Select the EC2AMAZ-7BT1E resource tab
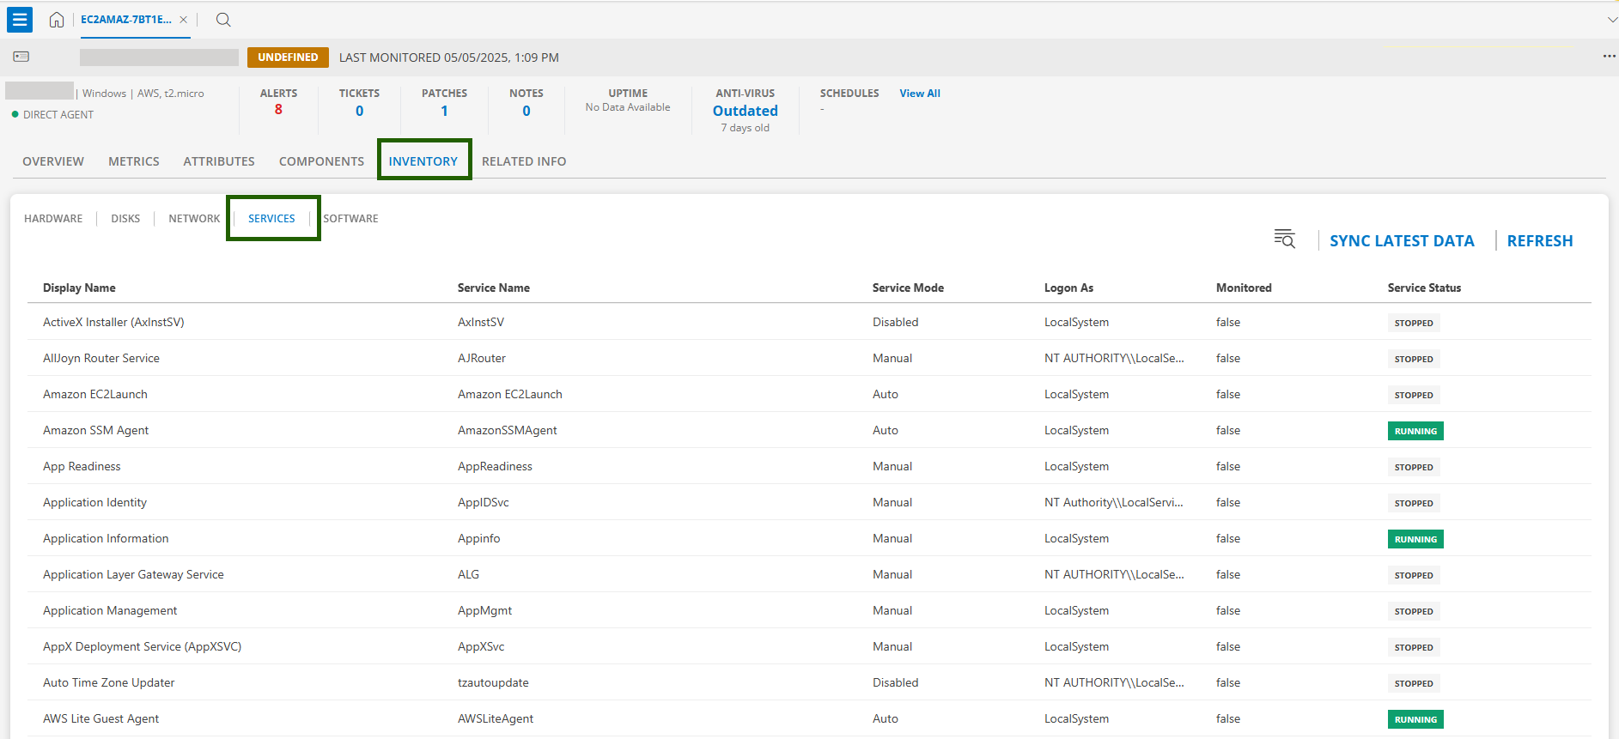 (x=126, y=20)
